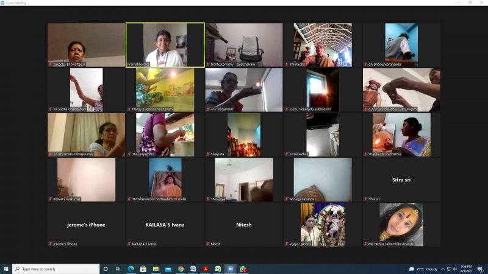Click the Vijaya Lakshmi video tile
The image size is (488, 274).
[x=322, y=225]
